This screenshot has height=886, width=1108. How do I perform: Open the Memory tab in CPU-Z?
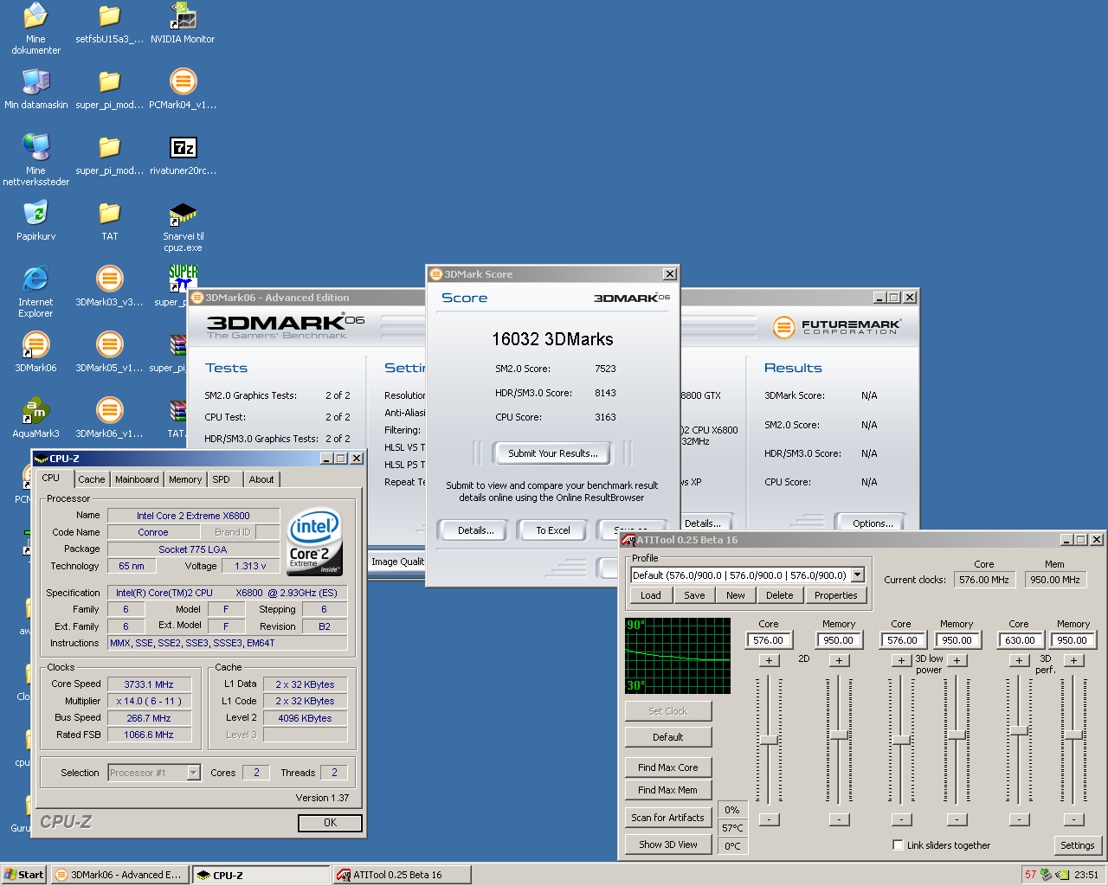[185, 479]
